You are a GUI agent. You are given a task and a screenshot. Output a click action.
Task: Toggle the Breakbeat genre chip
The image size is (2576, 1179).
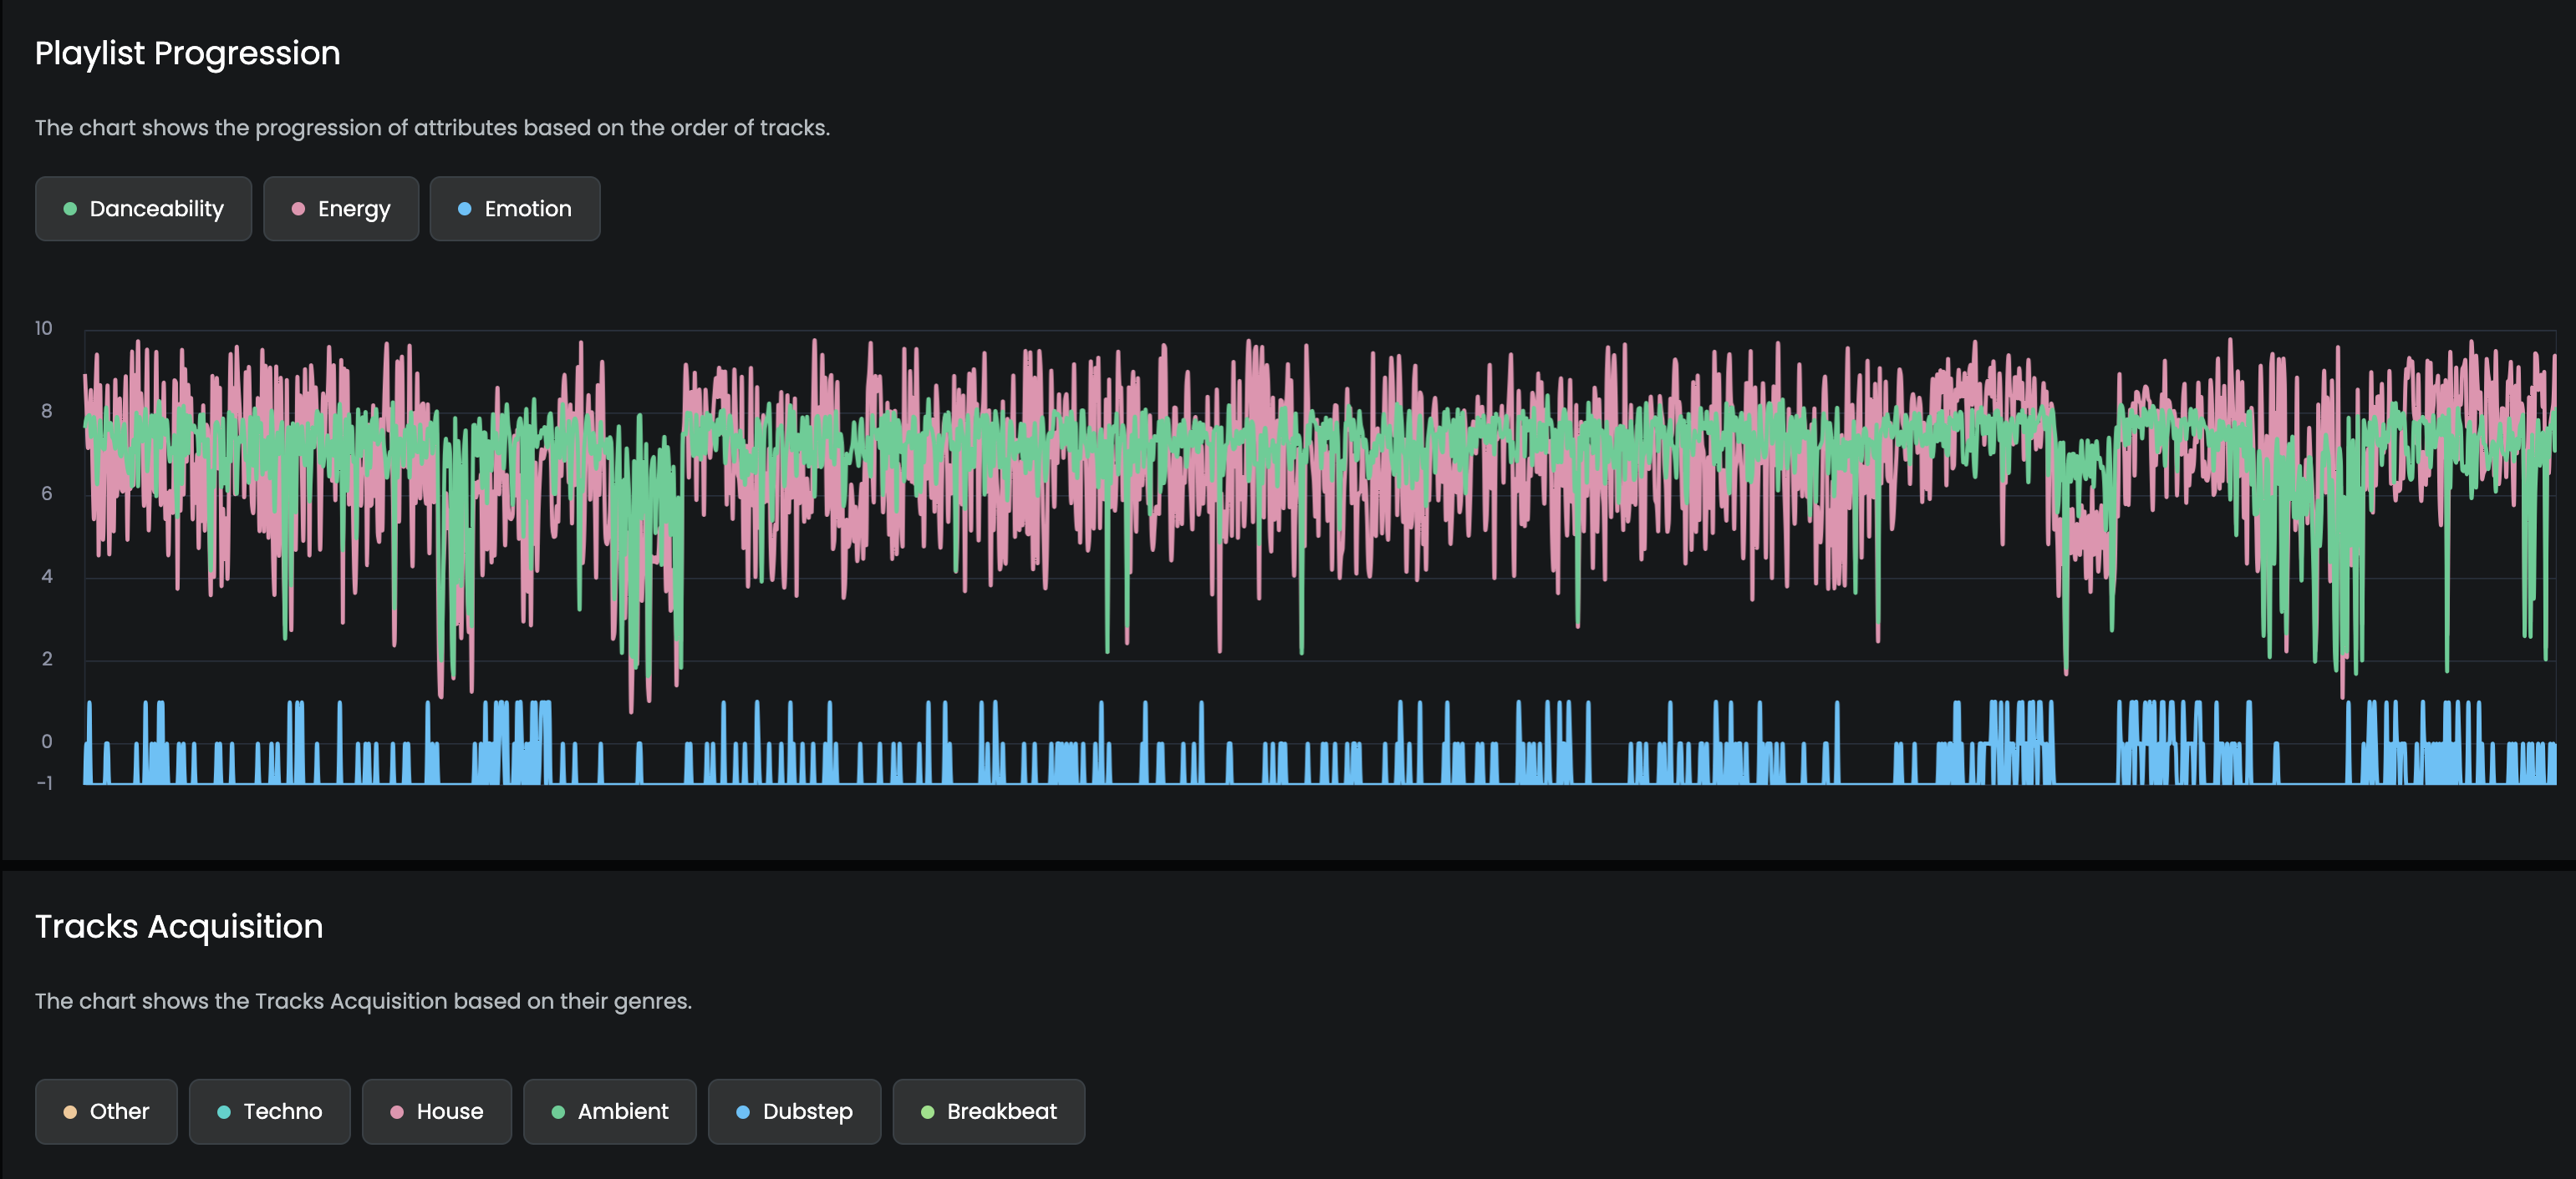(989, 1111)
